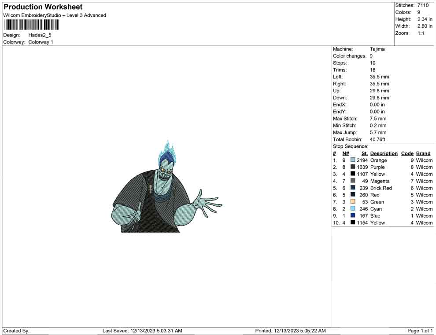Click the Colorway 1 value
Viewport: 436px width, 335px height.
pos(41,42)
